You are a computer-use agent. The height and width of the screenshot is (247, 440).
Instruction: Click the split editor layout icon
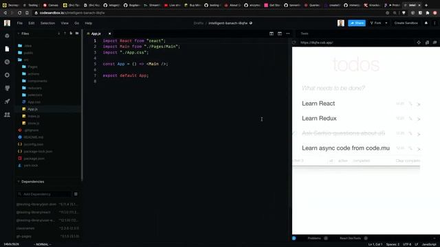[272, 34]
